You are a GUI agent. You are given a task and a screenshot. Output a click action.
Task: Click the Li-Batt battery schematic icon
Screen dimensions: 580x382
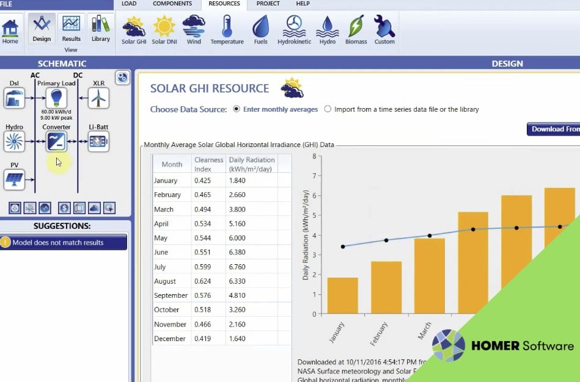pos(98,141)
